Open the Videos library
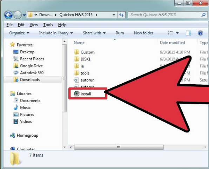Viewport: 209px width, 169px height. 26,122
